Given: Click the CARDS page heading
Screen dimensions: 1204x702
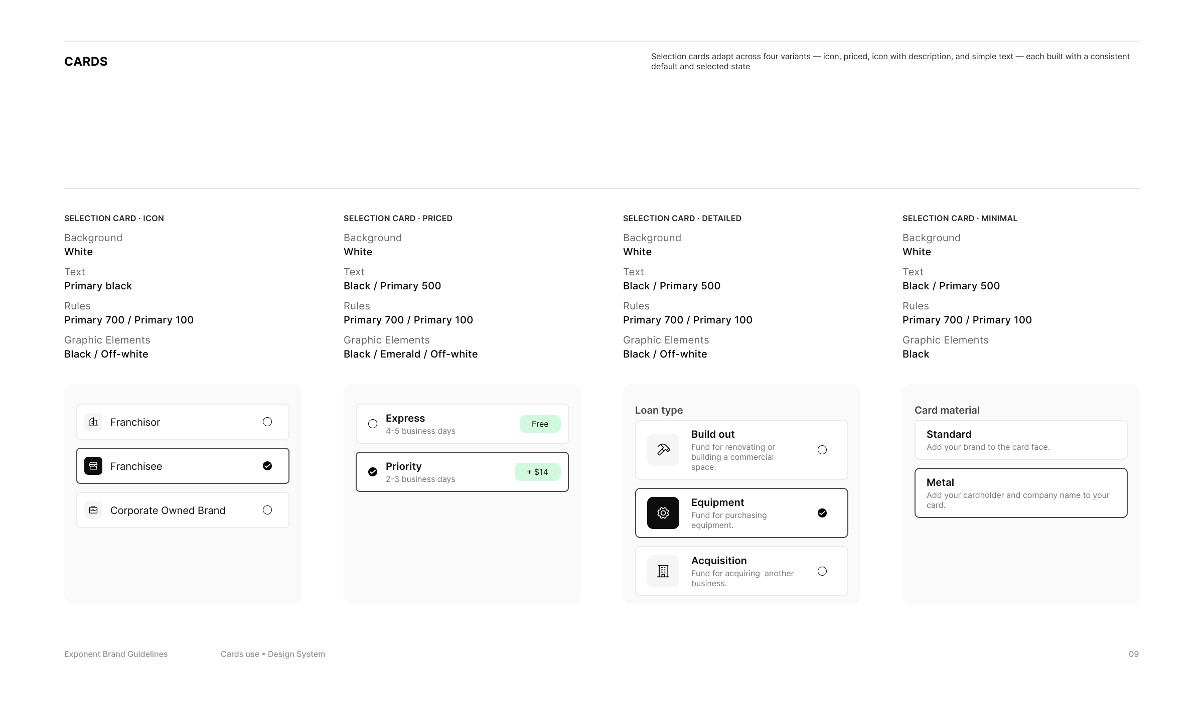Looking at the screenshot, I should [x=86, y=62].
